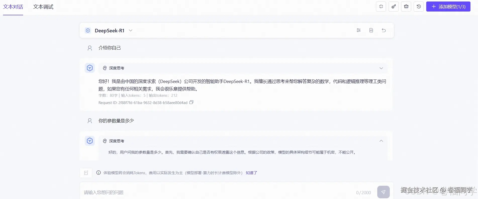478x199 pixels.
Task: Select the message text 你的参数量是多少
Action: [116, 121]
